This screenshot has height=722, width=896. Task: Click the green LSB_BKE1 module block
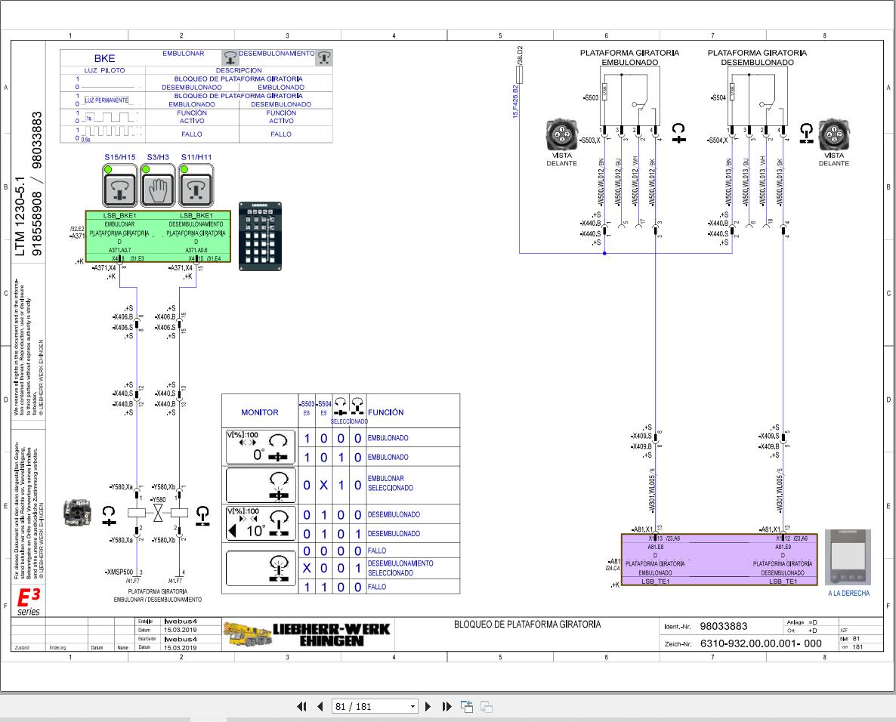[x=158, y=236]
